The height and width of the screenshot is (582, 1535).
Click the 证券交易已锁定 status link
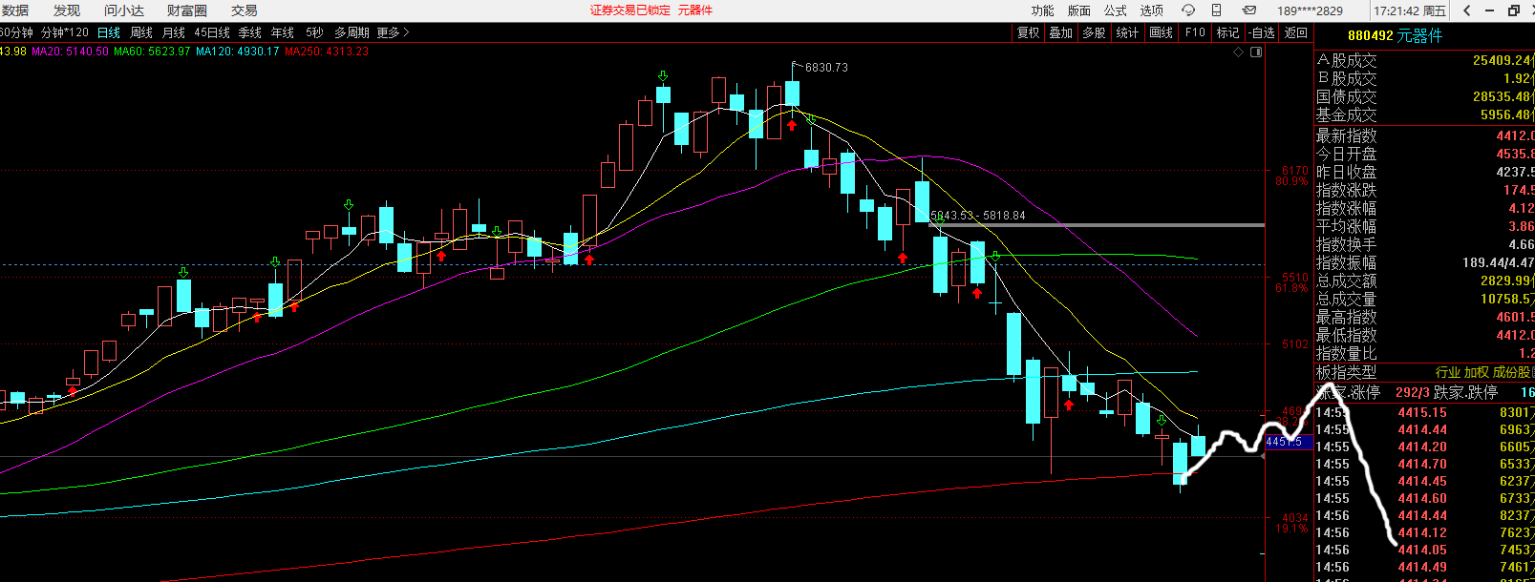tap(630, 10)
